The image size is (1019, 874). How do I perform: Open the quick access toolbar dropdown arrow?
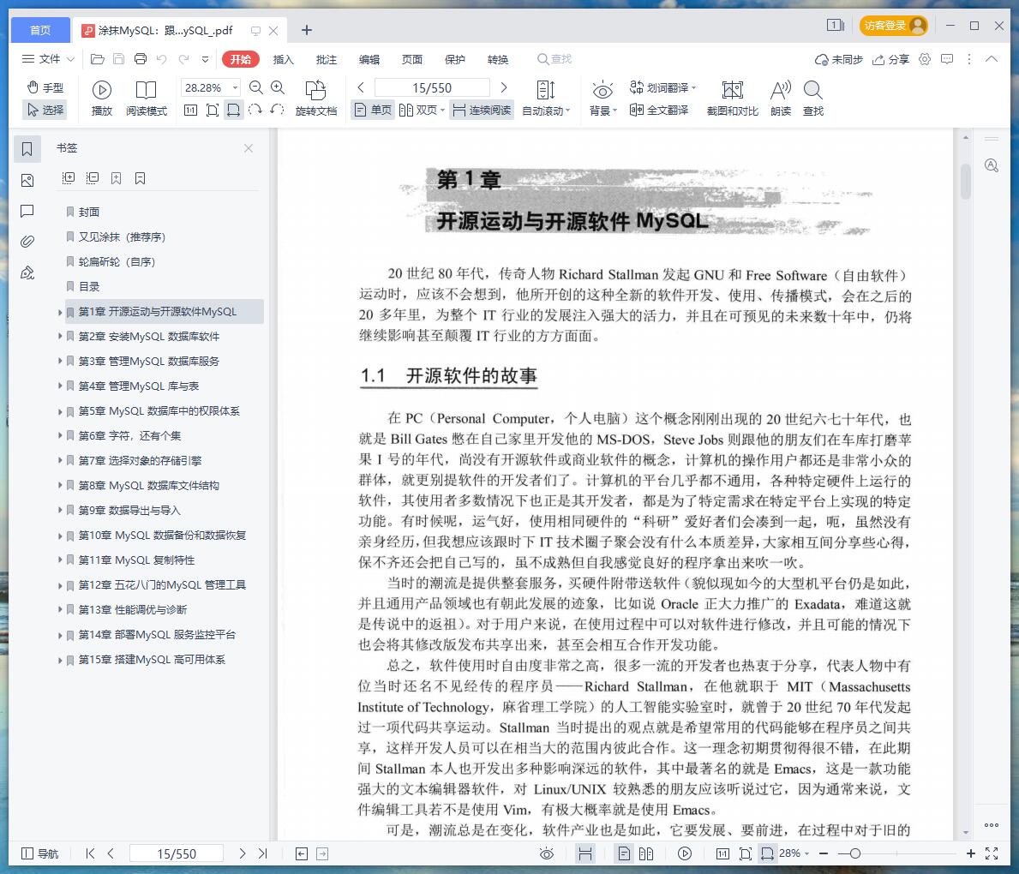coord(206,59)
